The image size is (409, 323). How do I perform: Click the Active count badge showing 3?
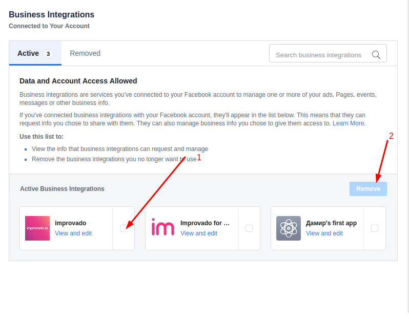pos(48,54)
